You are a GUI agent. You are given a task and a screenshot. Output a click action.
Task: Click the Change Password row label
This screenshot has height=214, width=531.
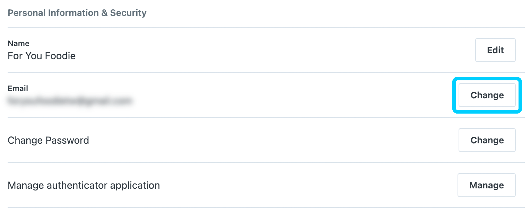click(48, 140)
